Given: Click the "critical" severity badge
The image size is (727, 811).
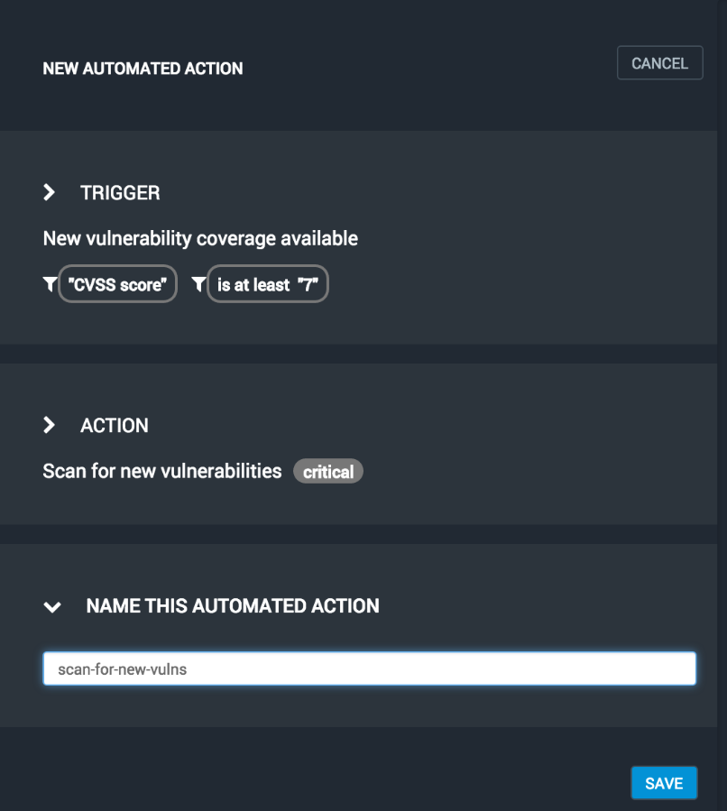Looking at the screenshot, I should (328, 472).
